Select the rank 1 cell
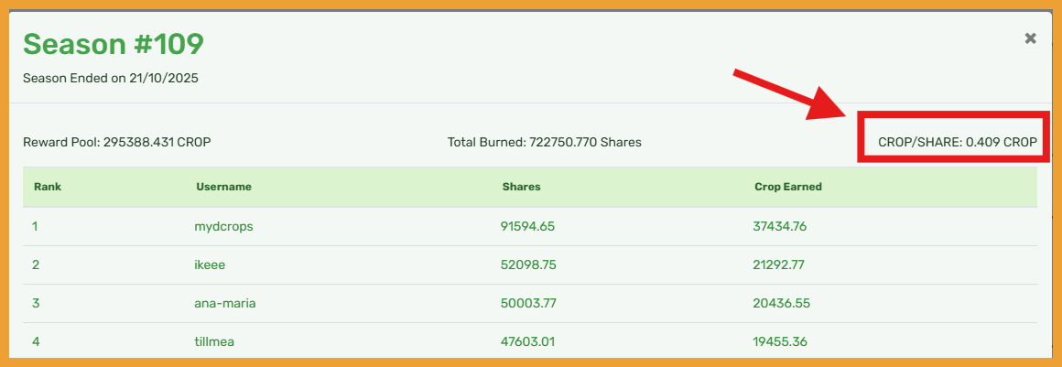 [35, 227]
